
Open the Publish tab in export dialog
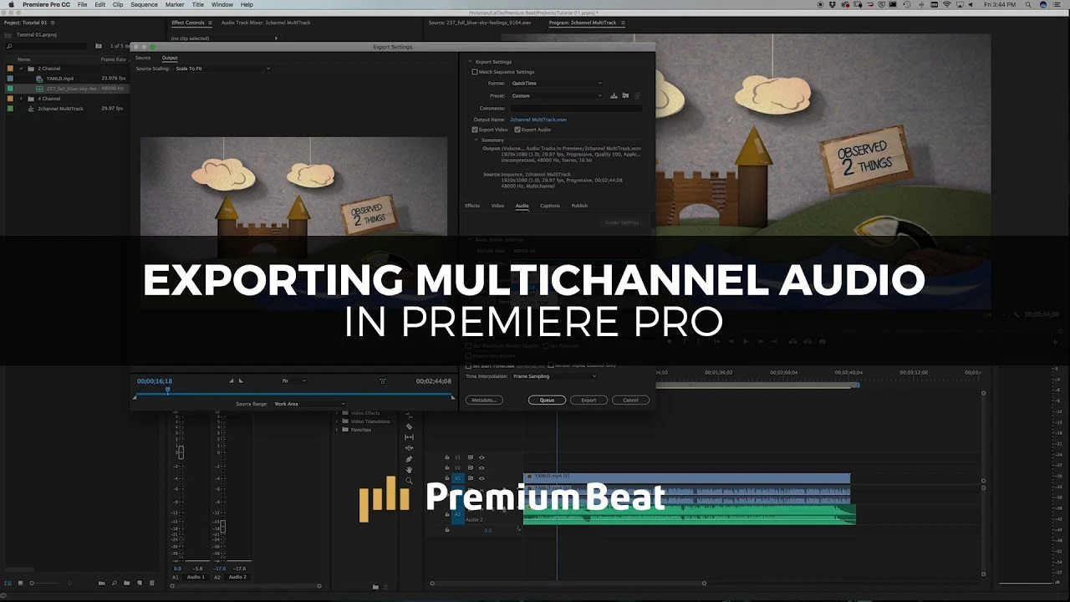579,206
